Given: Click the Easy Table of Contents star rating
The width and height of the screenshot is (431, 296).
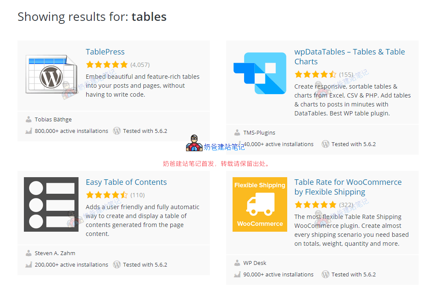Looking at the screenshot, I should (107, 195).
